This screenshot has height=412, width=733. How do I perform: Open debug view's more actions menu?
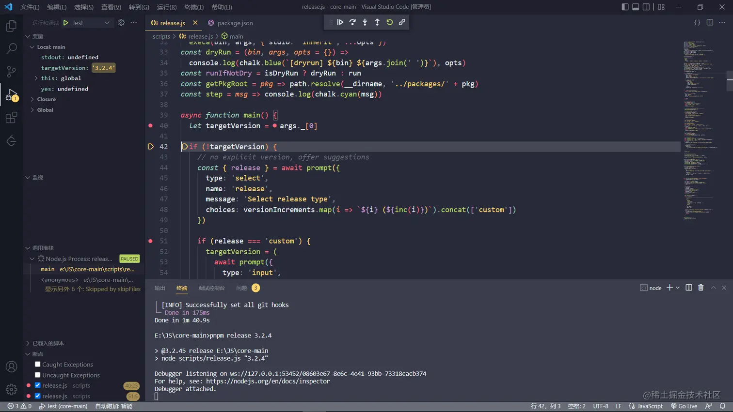point(134,23)
